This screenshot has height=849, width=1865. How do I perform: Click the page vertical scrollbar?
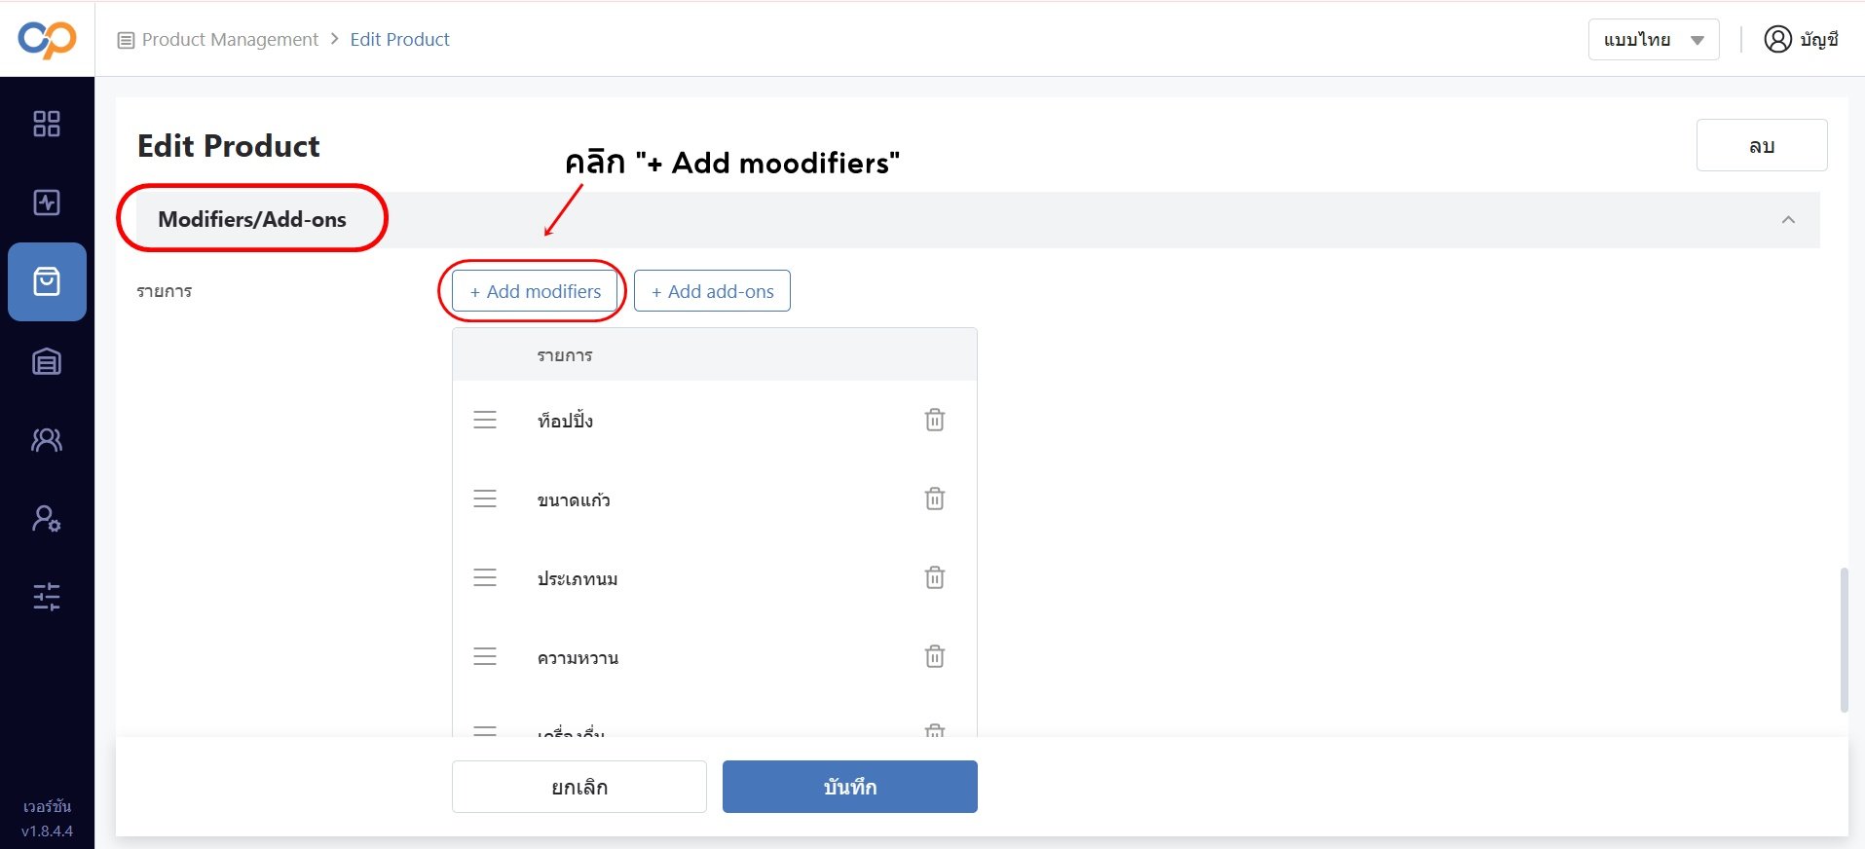click(x=1844, y=640)
